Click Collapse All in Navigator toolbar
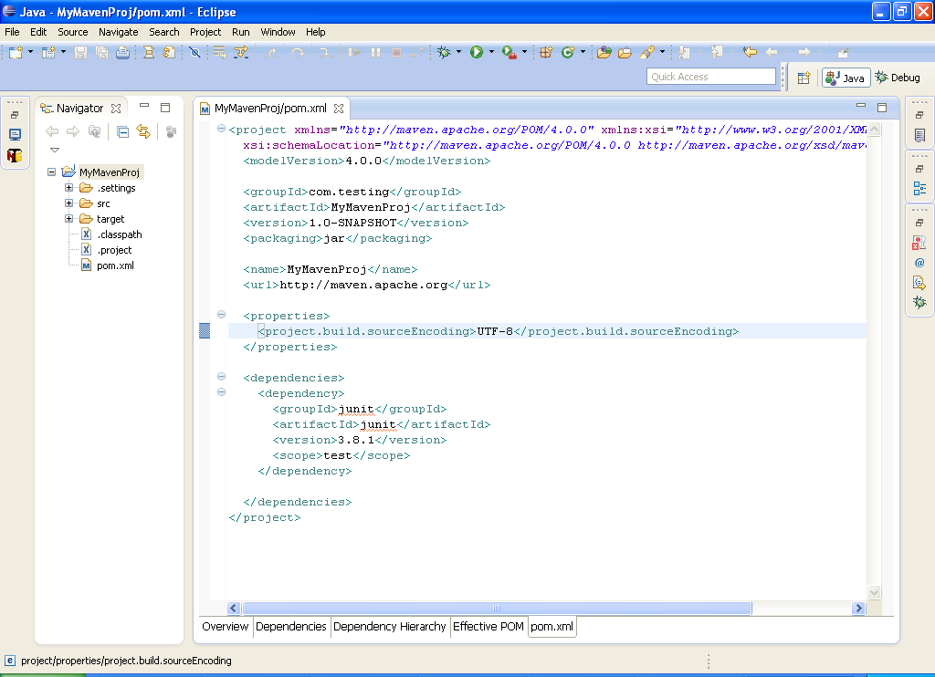935x677 pixels. coord(123,131)
